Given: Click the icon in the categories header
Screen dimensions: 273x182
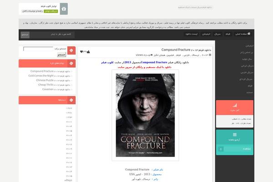Looking at the screenshot, I should (x=71, y=100).
